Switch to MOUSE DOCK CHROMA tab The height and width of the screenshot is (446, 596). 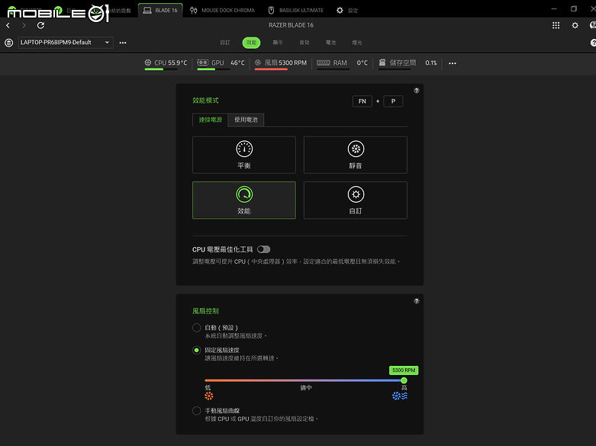223,10
